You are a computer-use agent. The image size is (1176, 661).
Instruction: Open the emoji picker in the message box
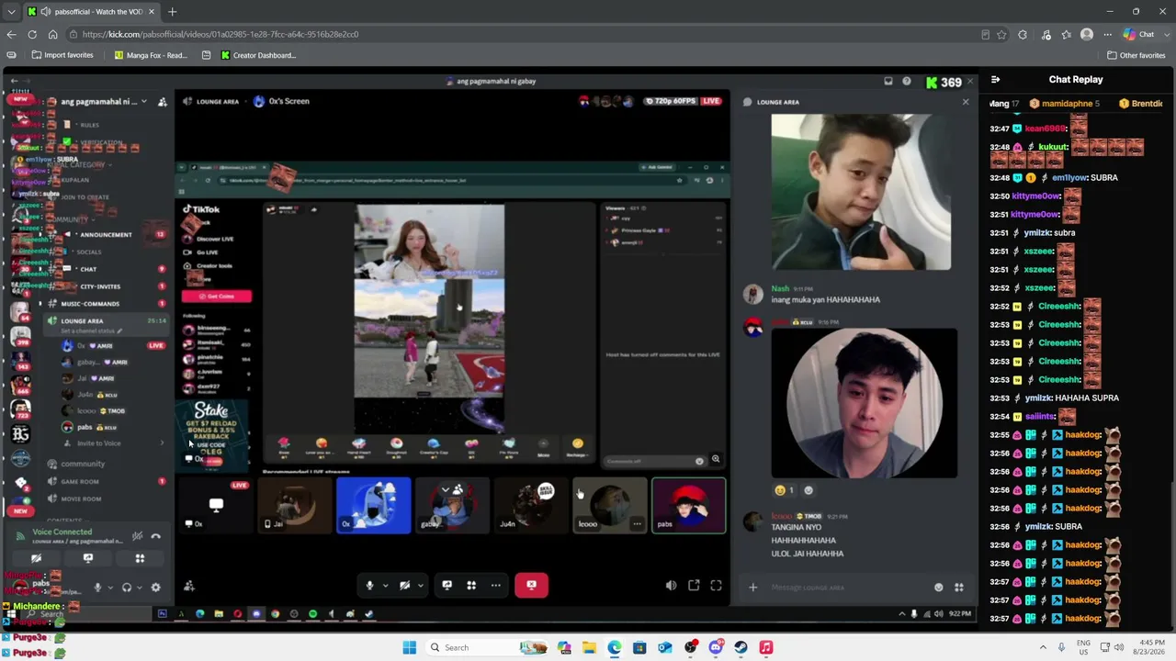click(x=938, y=588)
